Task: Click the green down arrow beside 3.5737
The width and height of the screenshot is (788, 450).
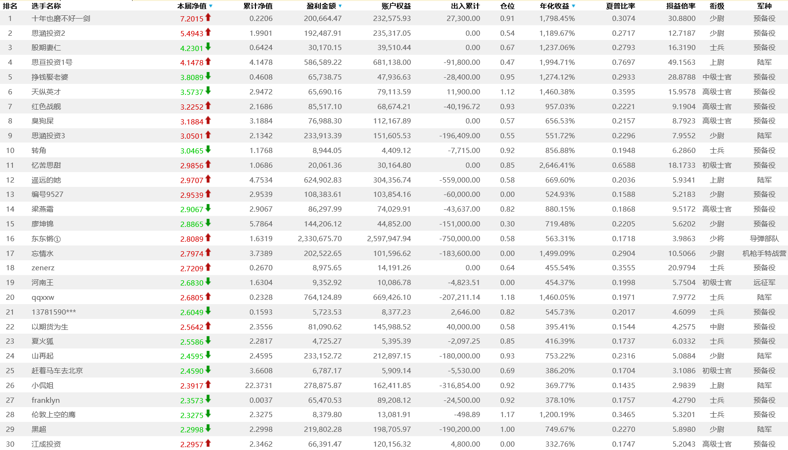Action: click(208, 91)
